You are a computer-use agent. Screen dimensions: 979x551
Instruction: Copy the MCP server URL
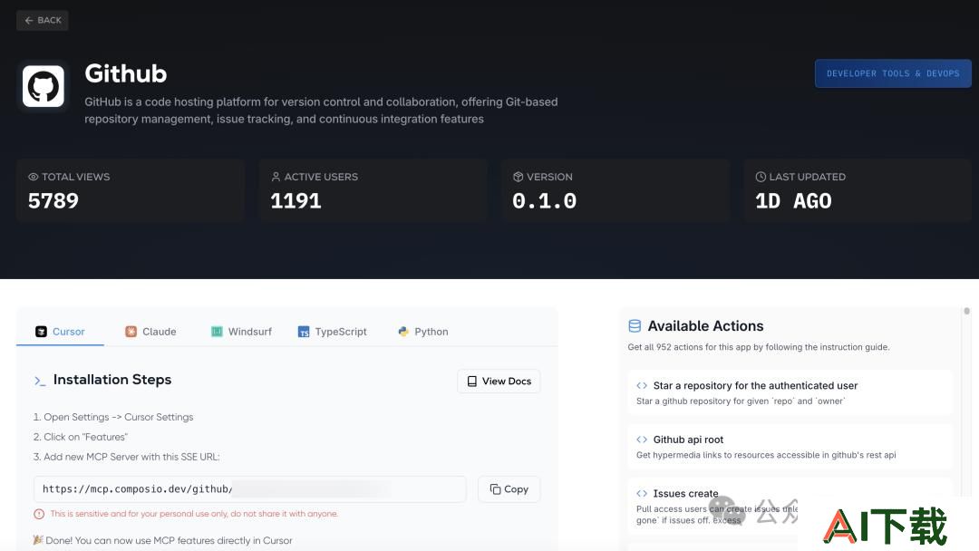click(x=509, y=489)
